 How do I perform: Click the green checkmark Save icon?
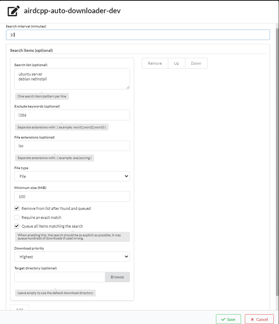pyautogui.click(x=223, y=319)
